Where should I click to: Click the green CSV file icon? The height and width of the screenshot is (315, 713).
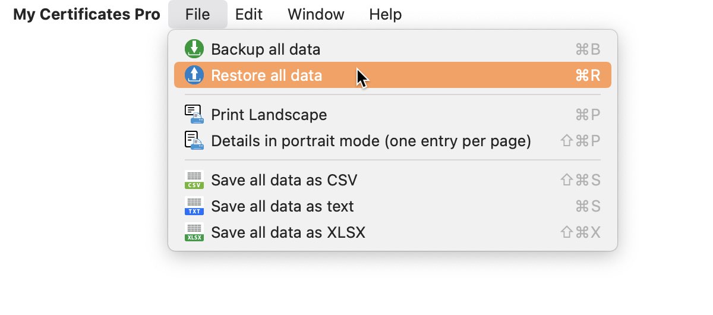click(x=194, y=179)
